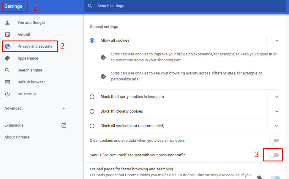Collapse the Allow all cookies details
Viewport: 289px width, 179px height.
(277, 41)
